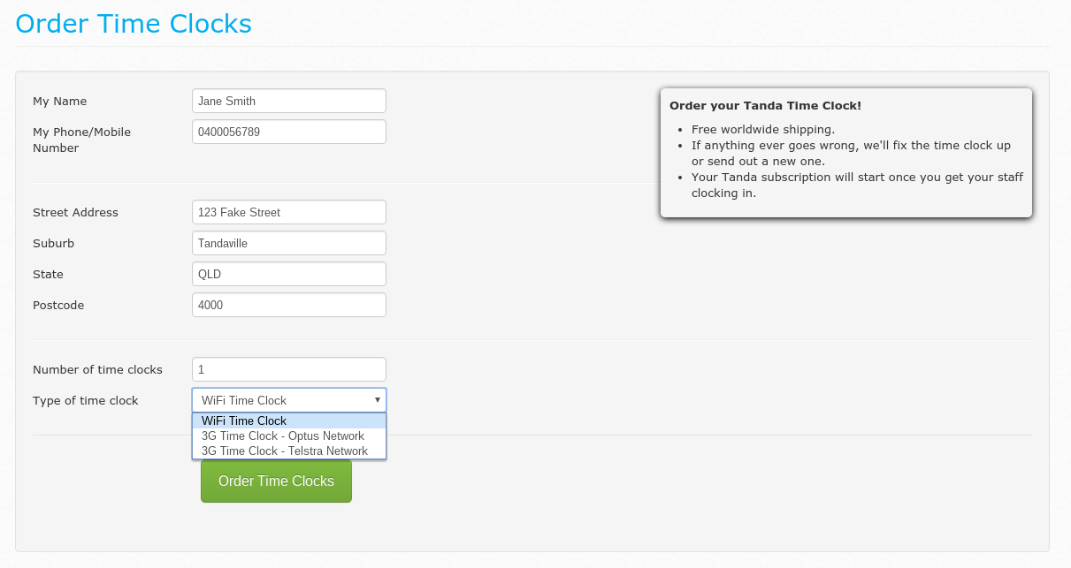Click the Number of time clocks label

(x=97, y=369)
